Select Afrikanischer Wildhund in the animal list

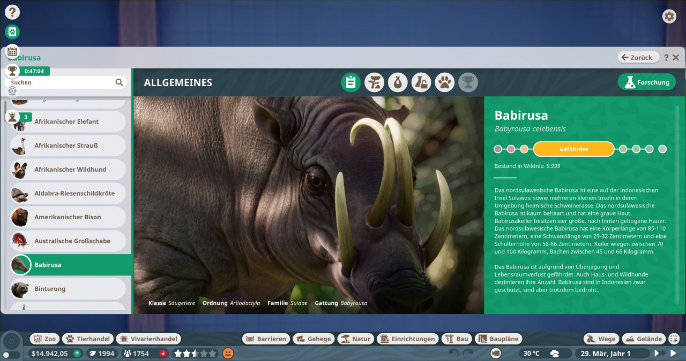[68, 169]
